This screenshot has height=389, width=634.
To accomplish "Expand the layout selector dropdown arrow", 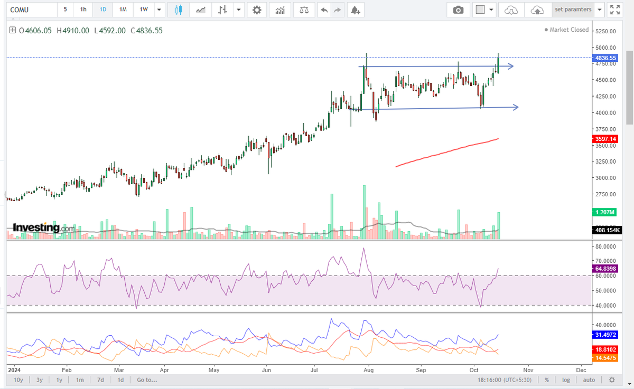I will 491,10.
